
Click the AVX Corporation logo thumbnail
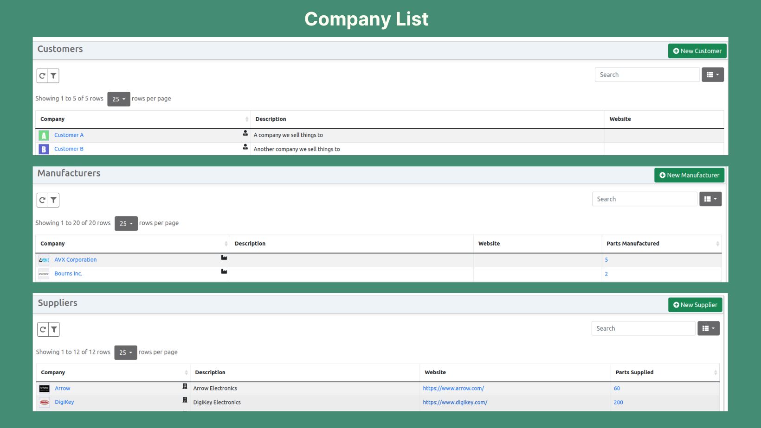pos(44,260)
